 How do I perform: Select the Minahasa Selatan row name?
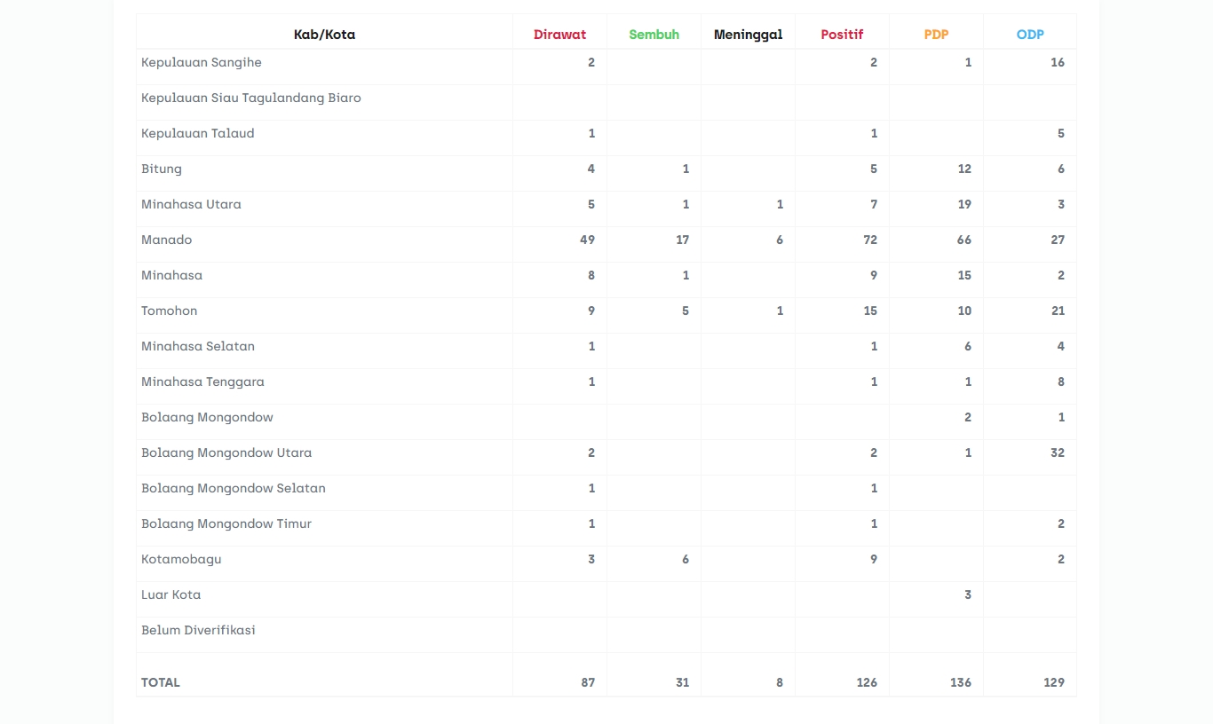(x=198, y=346)
